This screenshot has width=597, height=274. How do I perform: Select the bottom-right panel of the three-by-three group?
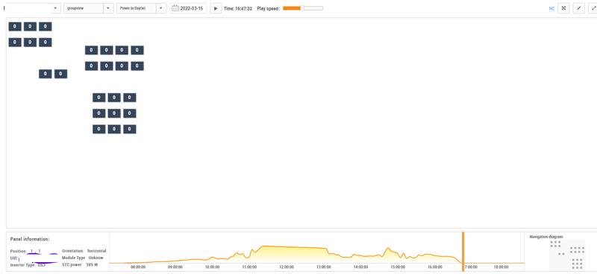pyautogui.click(x=129, y=130)
